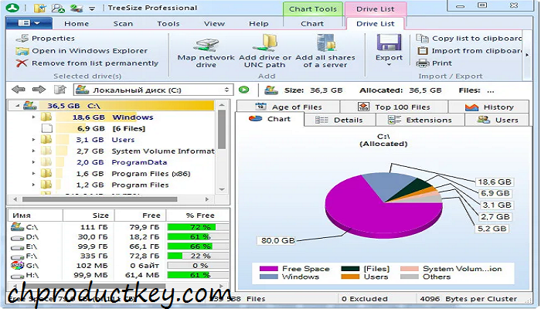Expand System Volume Information folder
Screen dimensions: 541x309
33,151
